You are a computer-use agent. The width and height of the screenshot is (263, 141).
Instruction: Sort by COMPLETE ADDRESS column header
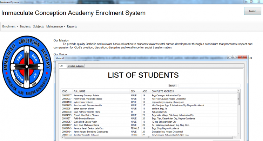(x=184, y=91)
